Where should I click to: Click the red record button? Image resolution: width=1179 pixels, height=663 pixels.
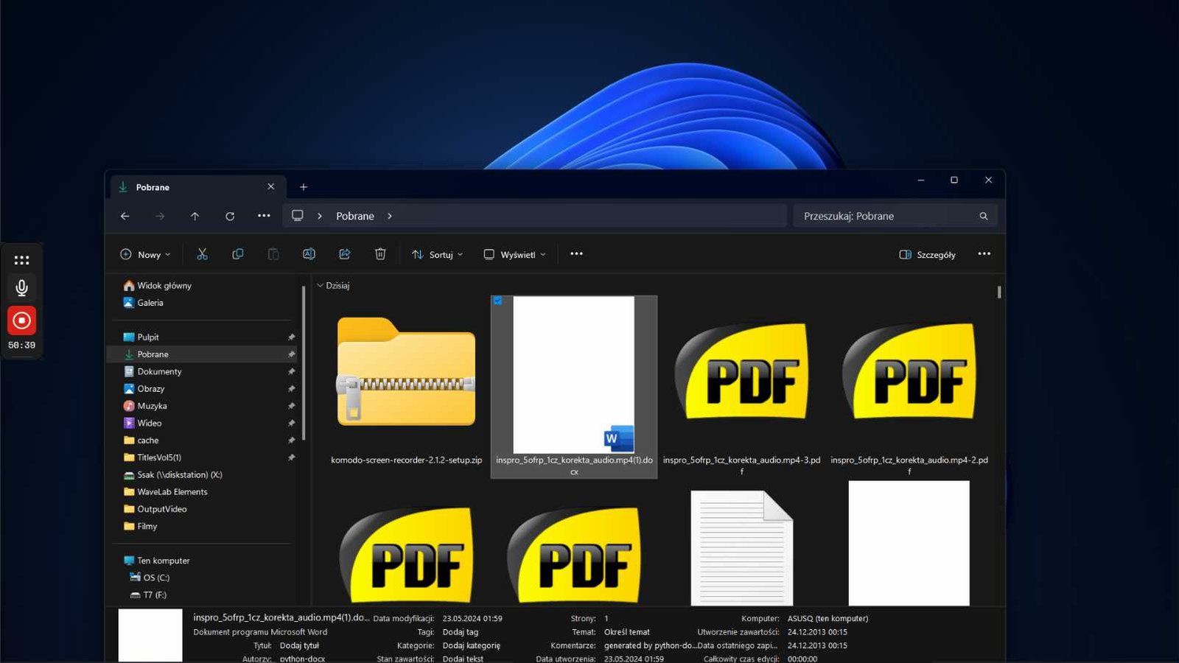click(x=21, y=320)
